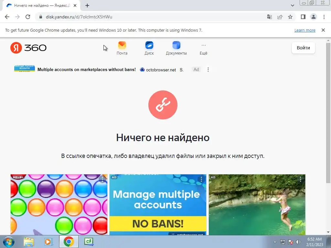Open the Windows Start menu
Screen dimensions: 331x248
coord(8,242)
